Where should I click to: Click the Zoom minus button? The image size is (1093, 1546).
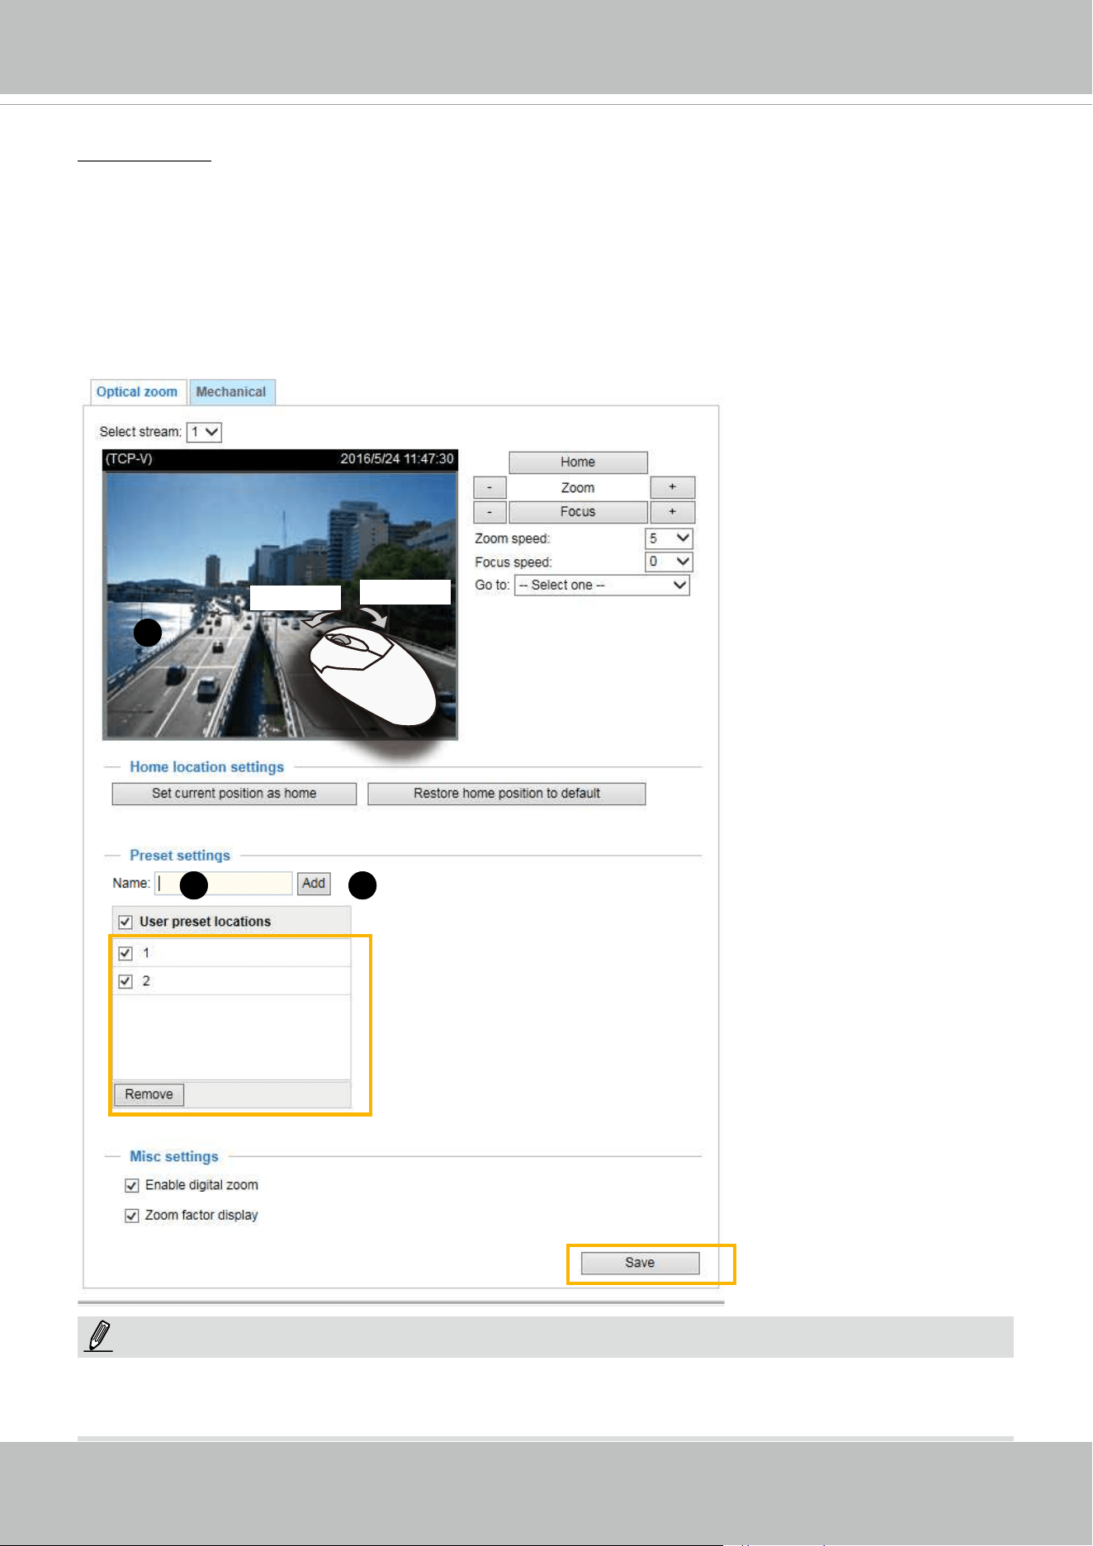[x=490, y=487]
